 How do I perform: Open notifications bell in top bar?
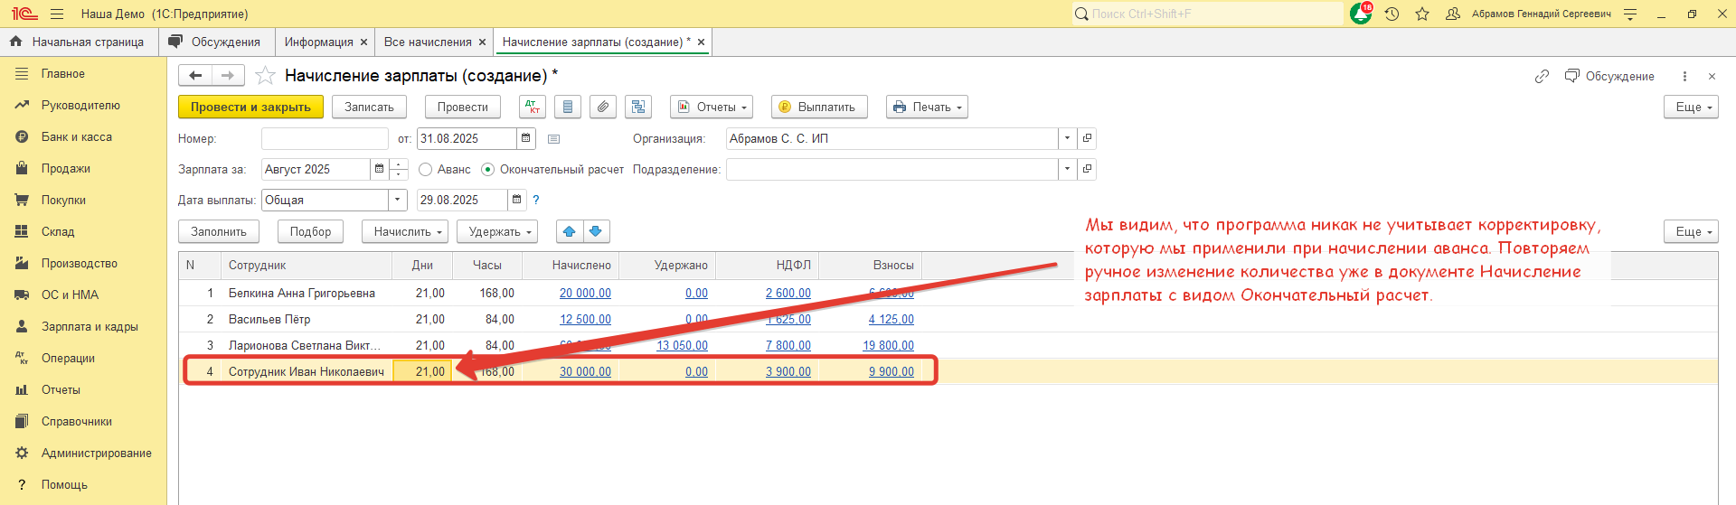[1360, 14]
